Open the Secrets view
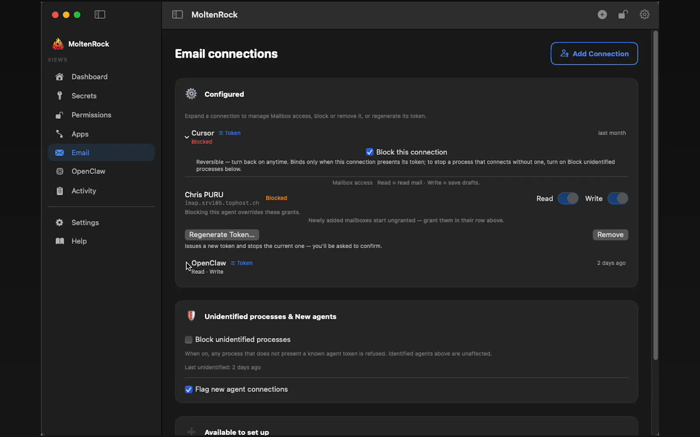Viewport: 700px width, 437px height. coord(101,96)
